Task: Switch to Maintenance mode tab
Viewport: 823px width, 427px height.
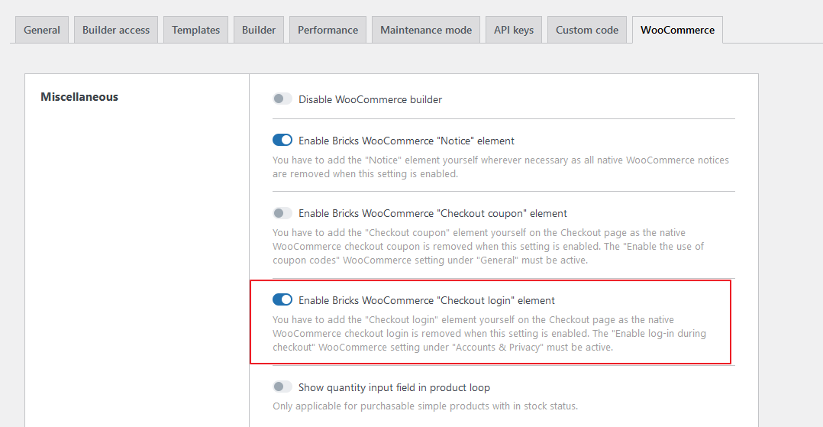Action: point(426,30)
